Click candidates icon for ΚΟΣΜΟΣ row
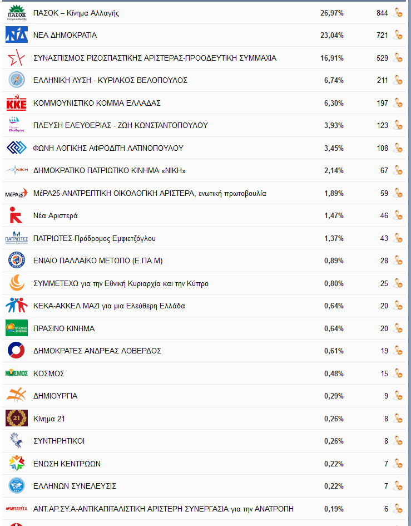Image resolution: width=411 pixels, height=526 pixels. pos(398,373)
